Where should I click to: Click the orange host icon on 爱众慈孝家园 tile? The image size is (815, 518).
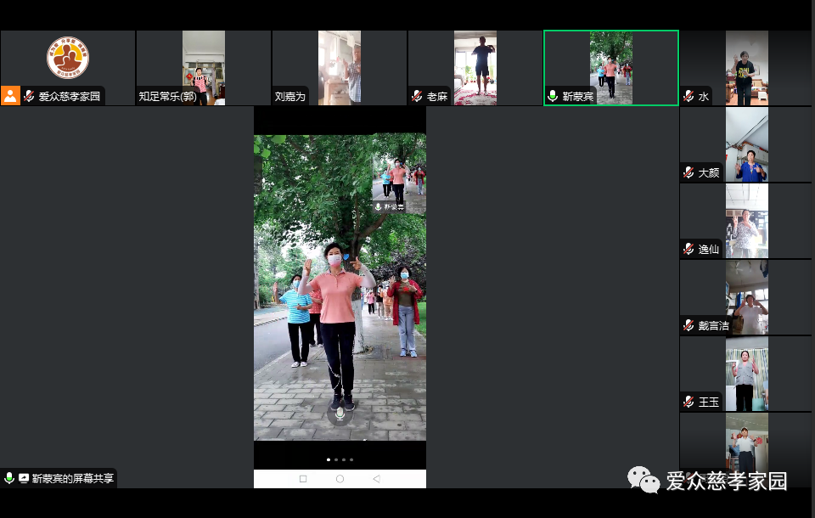10,95
